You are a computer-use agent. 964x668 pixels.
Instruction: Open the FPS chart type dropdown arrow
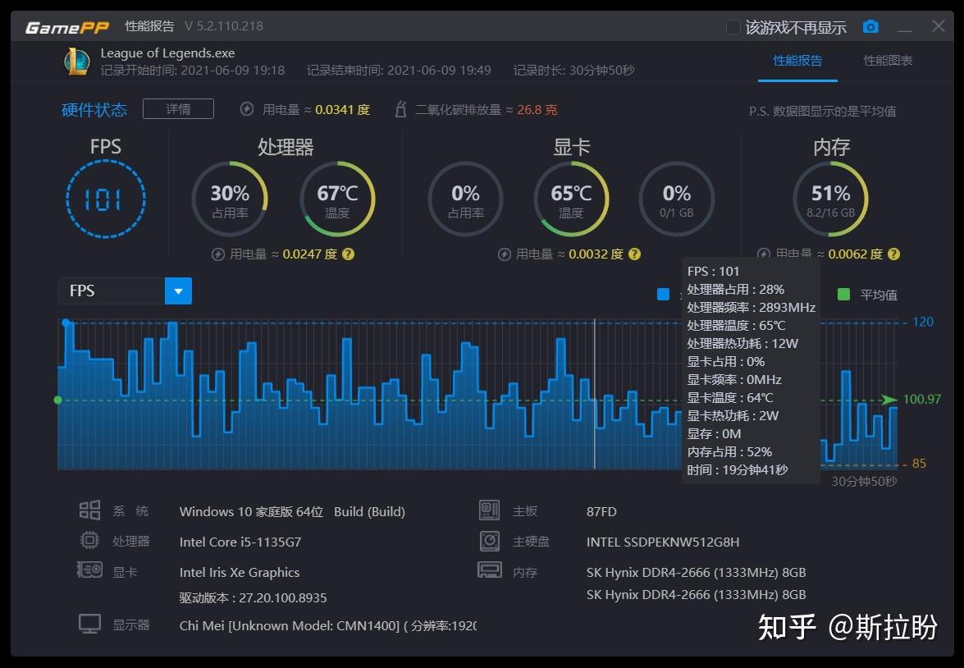click(x=178, y=291)
